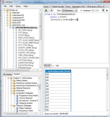The width and height of the screenshot is (110, 117).
Task: Switch to What about LINQ to SQL tab
Action: click(96, 7)
